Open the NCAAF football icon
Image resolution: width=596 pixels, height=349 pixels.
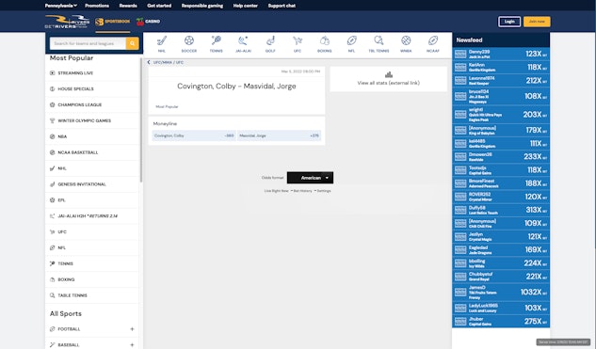[x=433, y=40]
